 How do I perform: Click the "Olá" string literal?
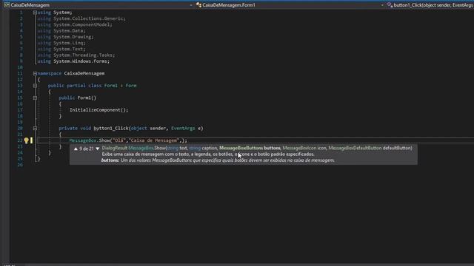coord(119,140)
